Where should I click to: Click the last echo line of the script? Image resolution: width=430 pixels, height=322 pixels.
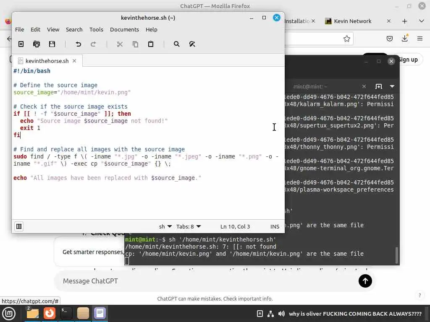point(107,178)
